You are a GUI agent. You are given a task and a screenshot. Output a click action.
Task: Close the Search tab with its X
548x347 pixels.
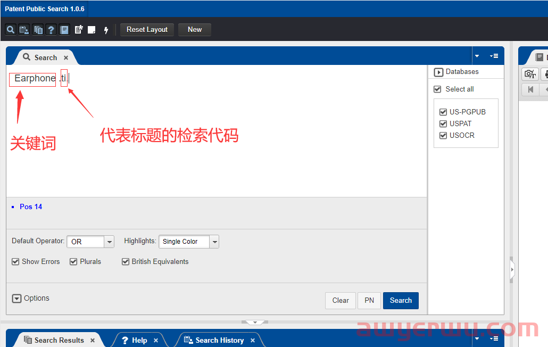coord(66,57)
